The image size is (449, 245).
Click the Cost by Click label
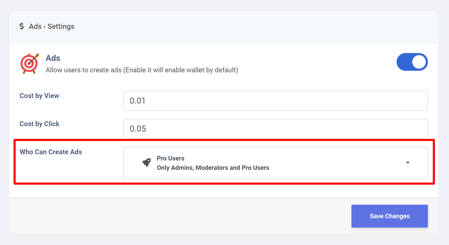pos(39,124)
